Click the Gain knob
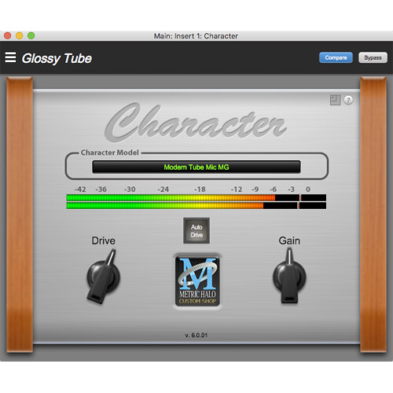The image size is (393, 393). (289, 276)
